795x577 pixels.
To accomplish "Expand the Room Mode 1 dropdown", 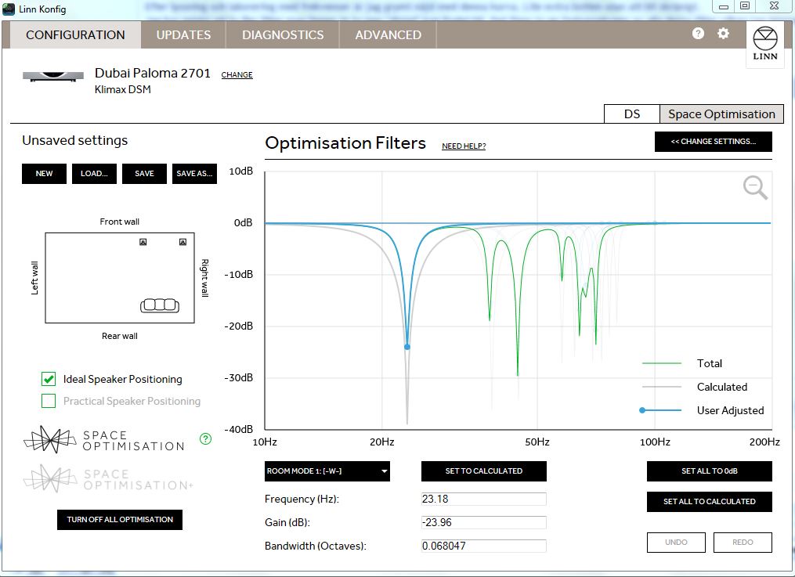I will (327, 471).
